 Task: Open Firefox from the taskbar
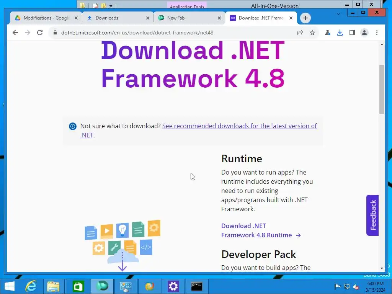click(150, 286)
